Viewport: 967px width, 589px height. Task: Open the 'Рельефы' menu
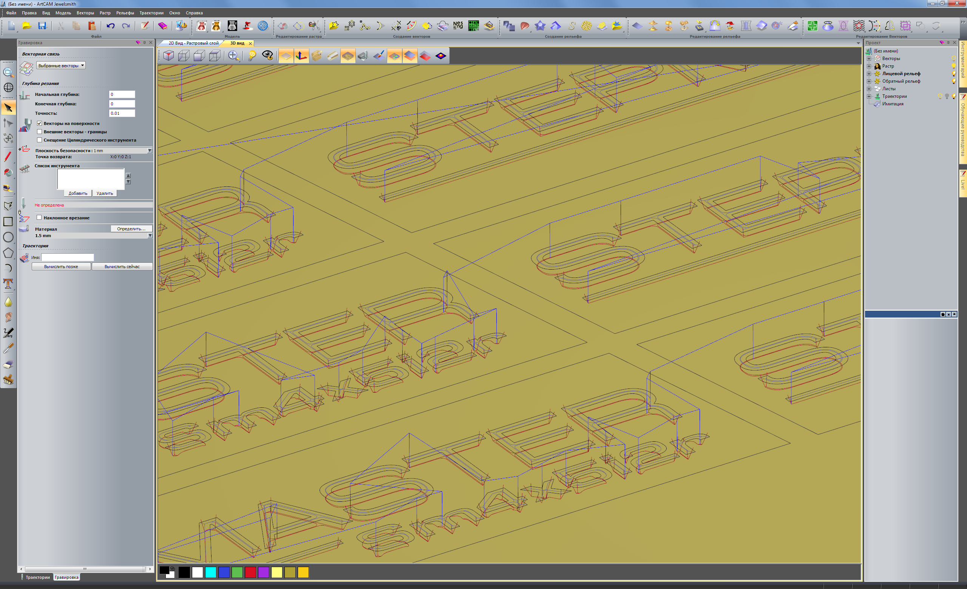pyautogui.click(x=125, y=13)
